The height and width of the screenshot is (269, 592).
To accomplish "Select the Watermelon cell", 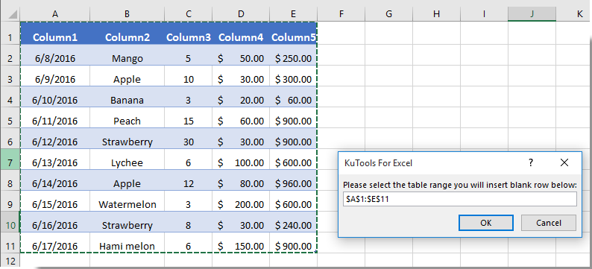I will pyautogui.click(x=127, y=200).
